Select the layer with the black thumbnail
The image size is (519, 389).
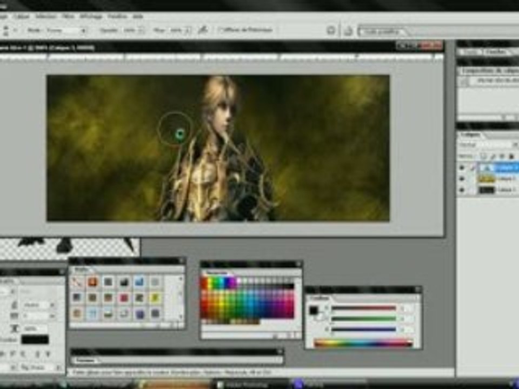tap(498, 190)
